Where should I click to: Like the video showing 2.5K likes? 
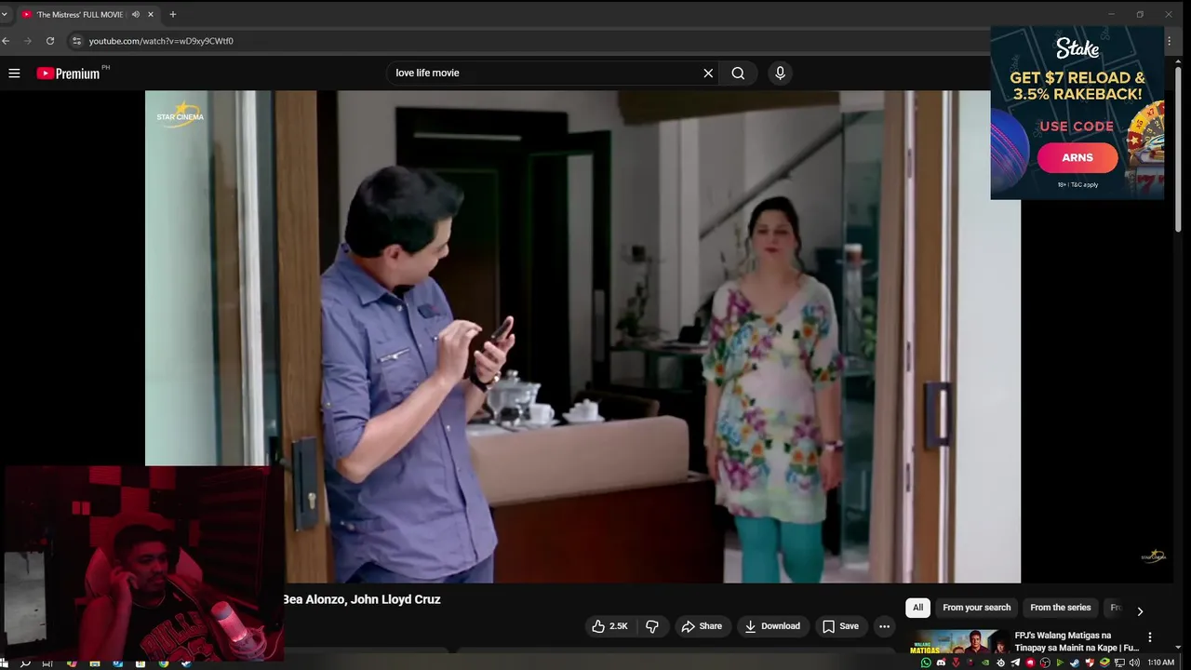[x=609, y=626]
